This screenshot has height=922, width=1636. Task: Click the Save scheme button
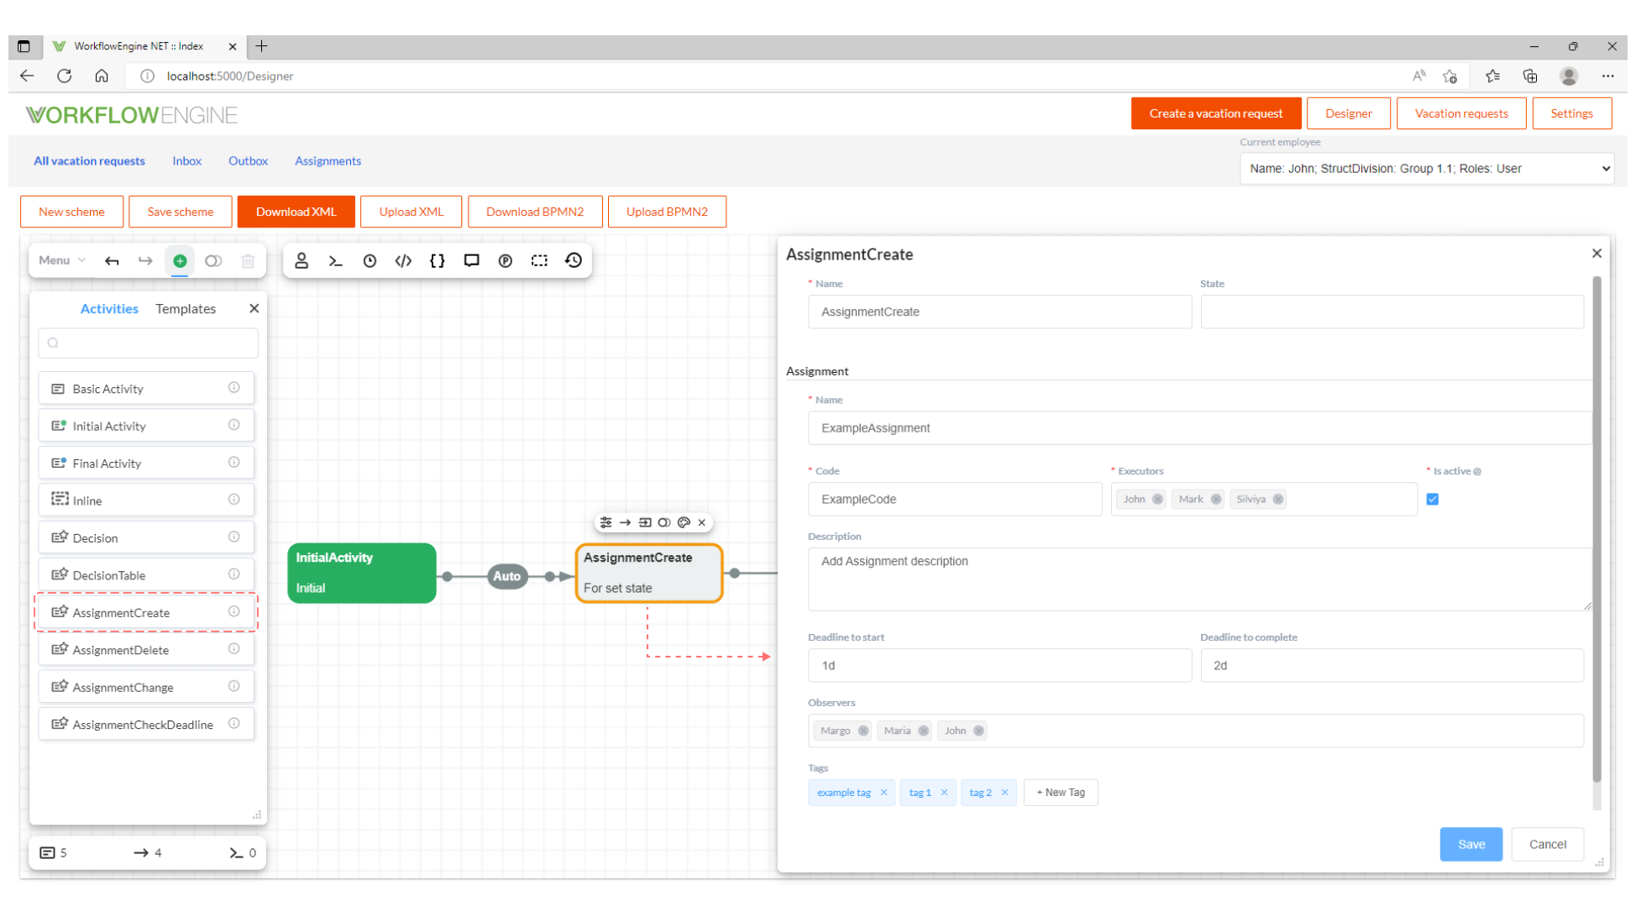coord(181,212)
